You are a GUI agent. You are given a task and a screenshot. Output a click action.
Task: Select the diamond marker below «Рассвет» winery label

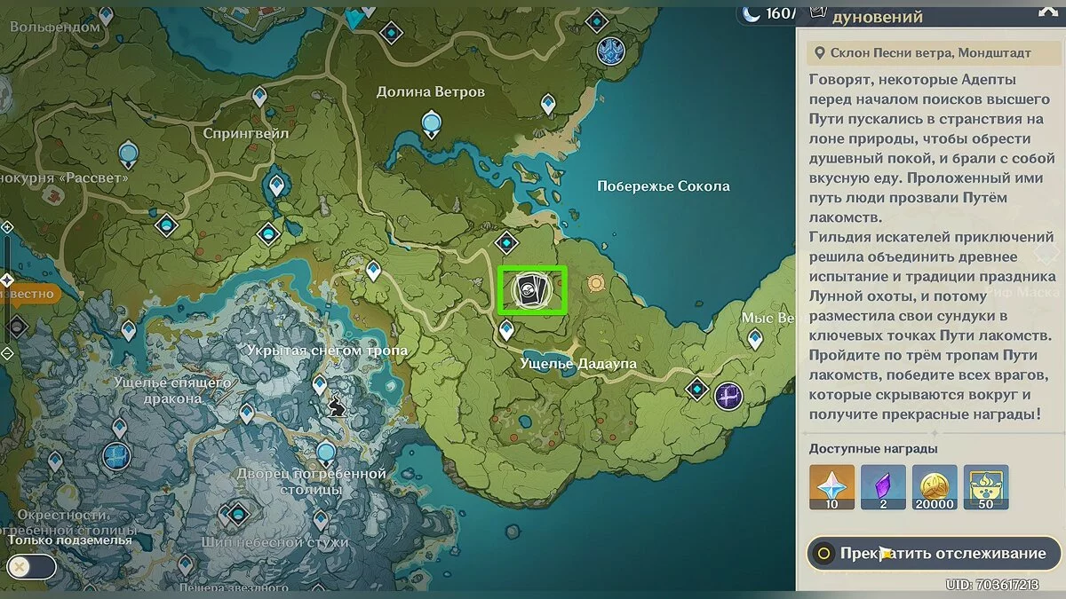pyautogui.click(x=166, y=225)
